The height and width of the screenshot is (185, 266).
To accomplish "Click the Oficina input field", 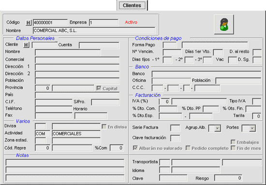I will 171,81.
